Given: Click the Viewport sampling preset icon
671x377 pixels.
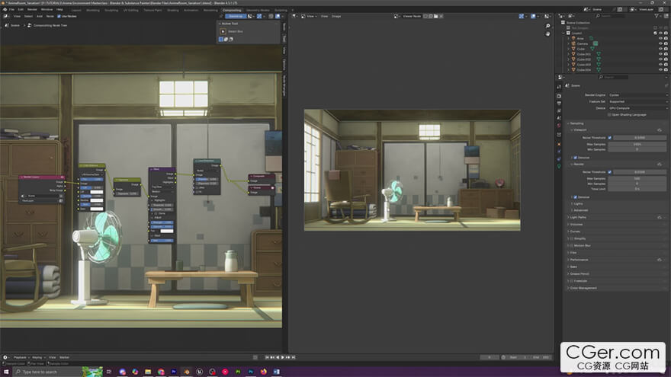Looking at the screenshot, I should 658,129.
